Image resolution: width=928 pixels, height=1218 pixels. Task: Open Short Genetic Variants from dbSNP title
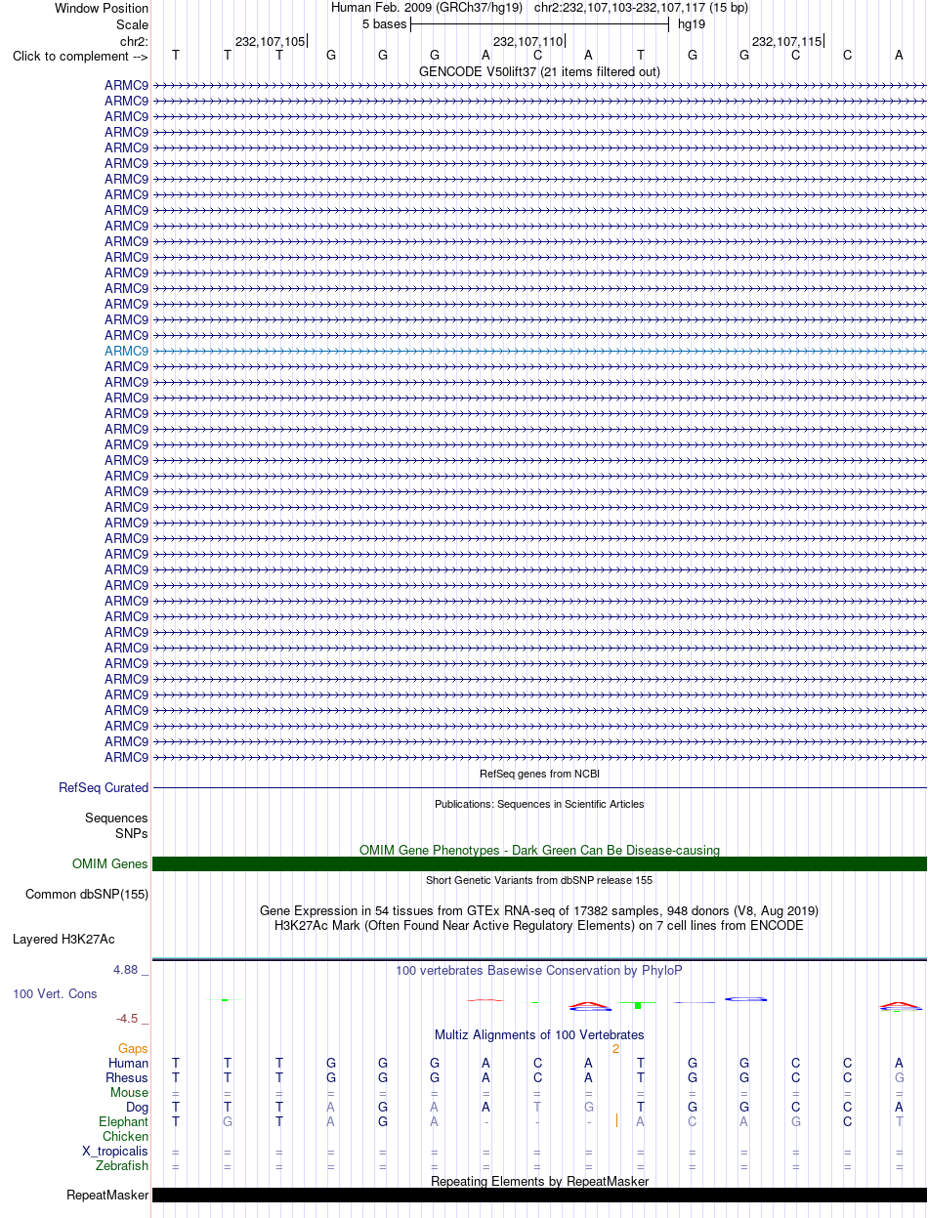click(x=539, y=880)
